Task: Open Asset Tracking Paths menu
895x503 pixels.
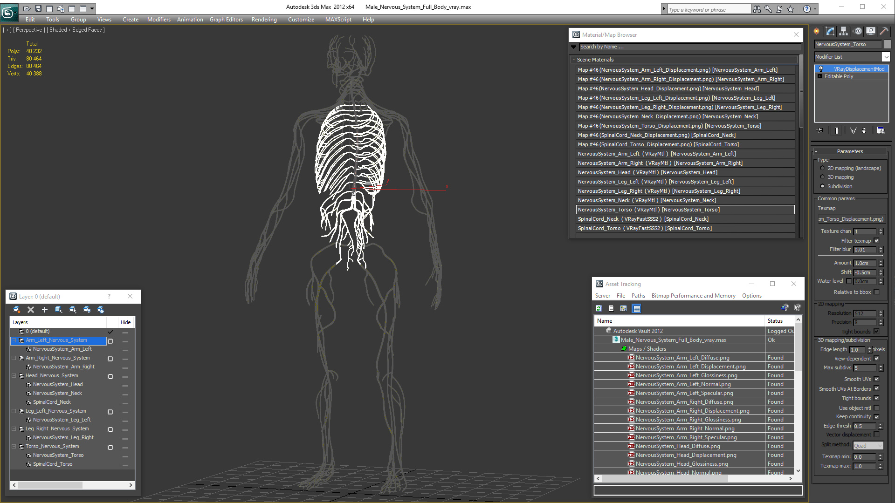Action: (x=638, y=296)
